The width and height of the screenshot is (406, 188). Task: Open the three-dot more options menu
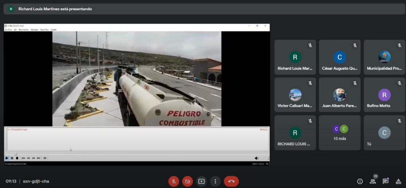(215, 181)
